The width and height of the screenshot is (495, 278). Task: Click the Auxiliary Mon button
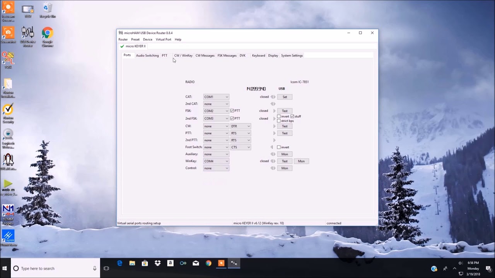[x=285, y=154]
